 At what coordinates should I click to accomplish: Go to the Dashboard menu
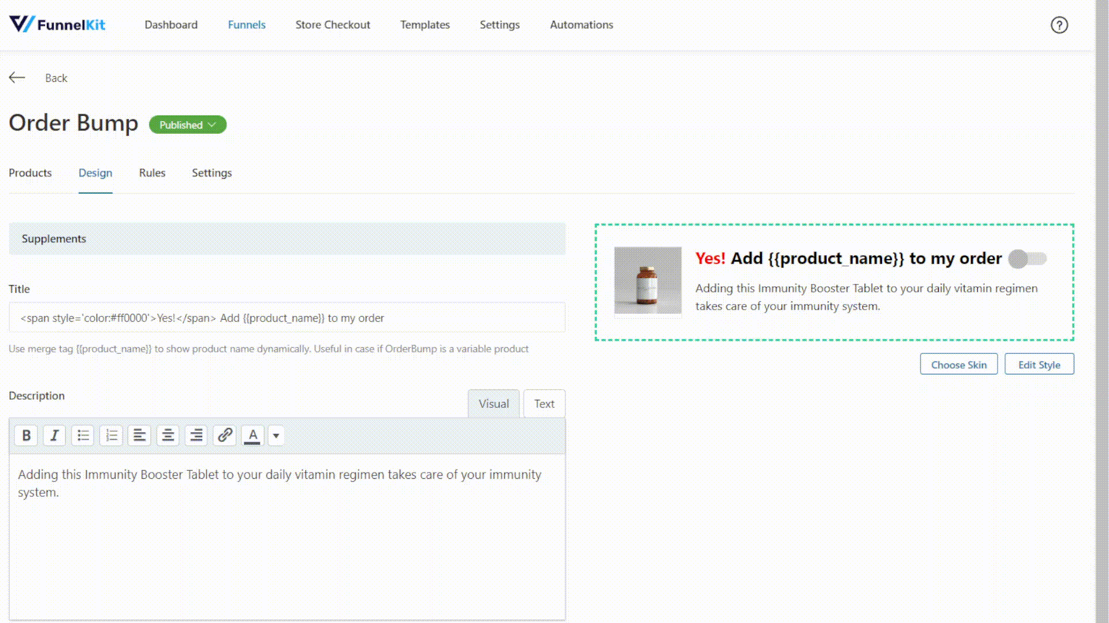(171, 25)
